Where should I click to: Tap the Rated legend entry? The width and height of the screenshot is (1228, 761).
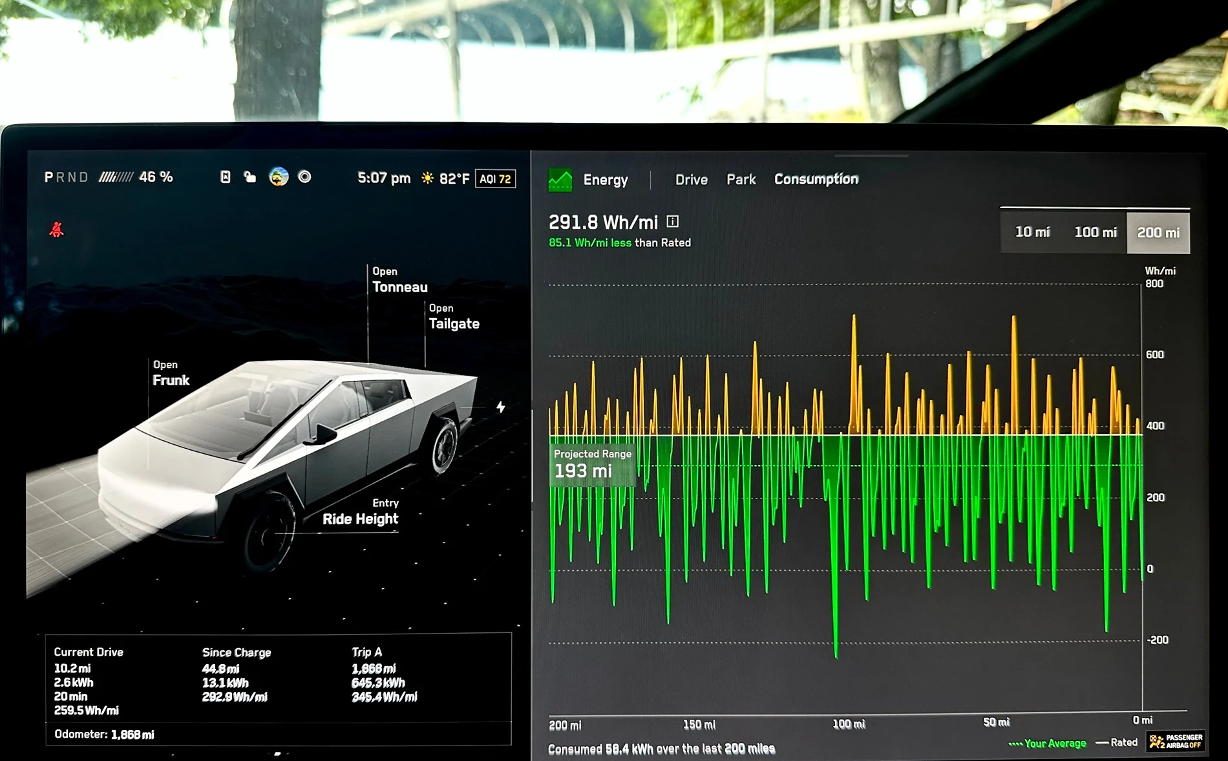(1117, 742)
